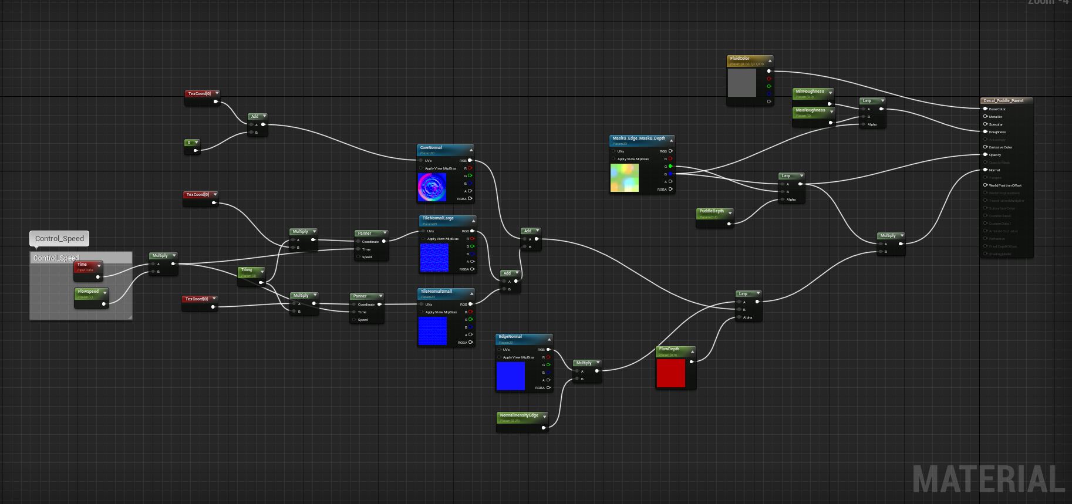Click the UVs input pin of TileNormalLarge

[423, 231]
